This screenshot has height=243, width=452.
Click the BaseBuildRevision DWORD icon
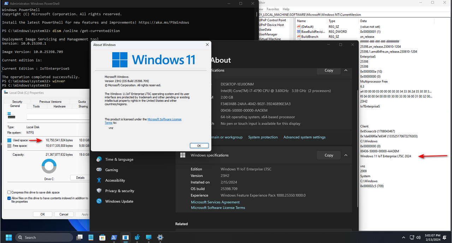(x=298, y=32)
